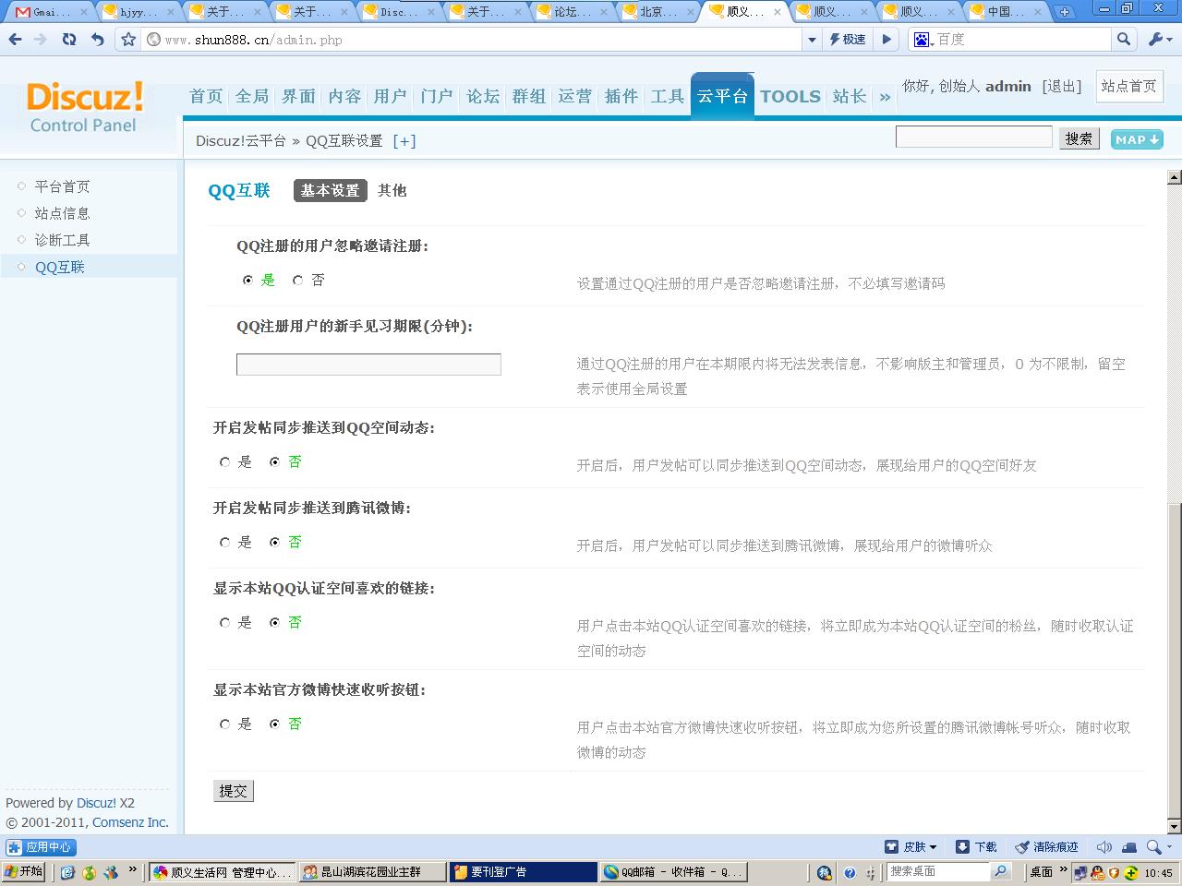Viewport: 1182px width, 886px height.
Task: Click the Comsenz Inc. link
Action: point(130,822)
